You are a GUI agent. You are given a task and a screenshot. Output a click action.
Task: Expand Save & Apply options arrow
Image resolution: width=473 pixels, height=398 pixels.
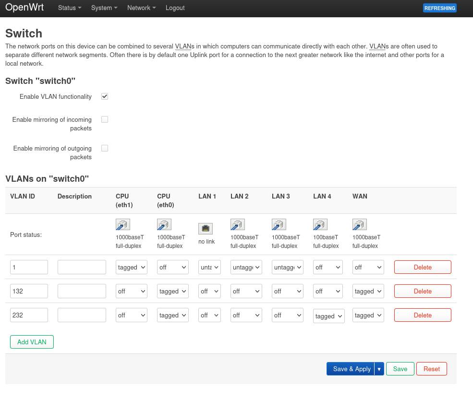pos(379,369)
